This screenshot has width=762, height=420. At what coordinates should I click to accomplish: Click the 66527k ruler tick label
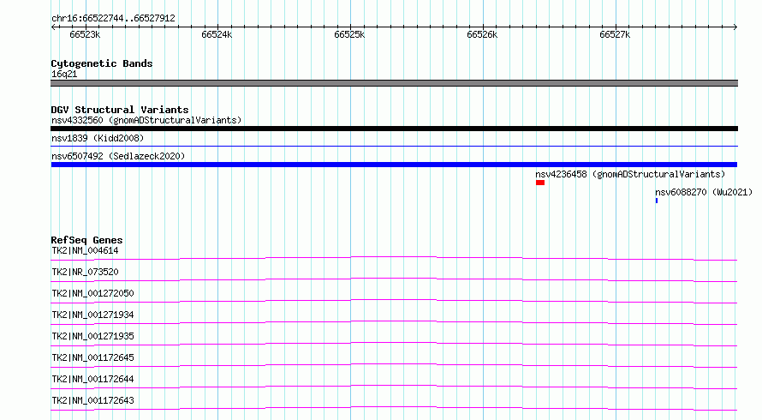coord(615,34)
